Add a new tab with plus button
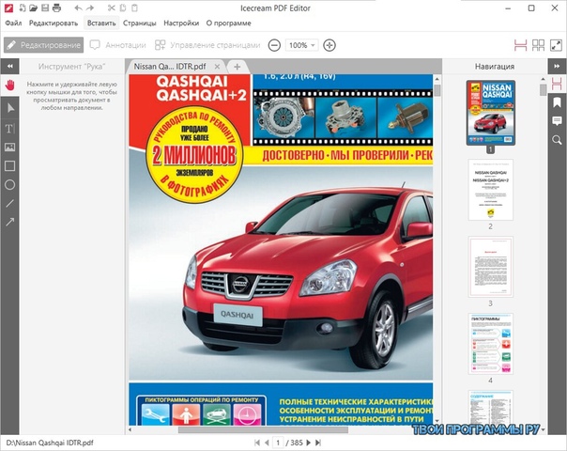 (x=238, y=67)
